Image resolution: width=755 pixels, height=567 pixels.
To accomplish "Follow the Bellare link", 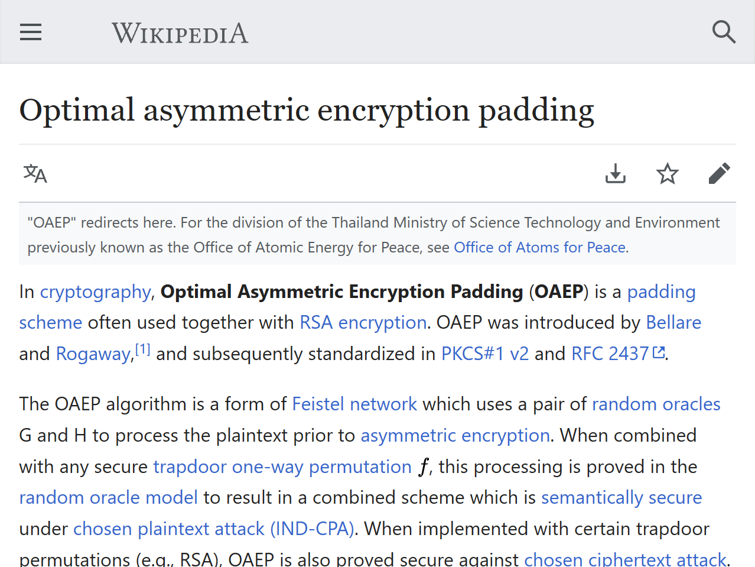I will click(x=673, y=322).
